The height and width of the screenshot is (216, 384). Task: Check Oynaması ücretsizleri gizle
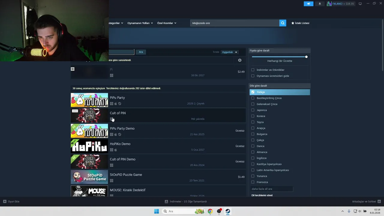253,76
